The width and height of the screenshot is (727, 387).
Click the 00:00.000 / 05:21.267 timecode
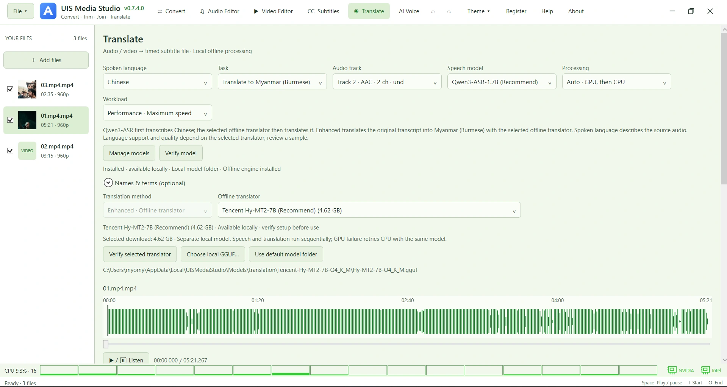[x=180, y=360]
